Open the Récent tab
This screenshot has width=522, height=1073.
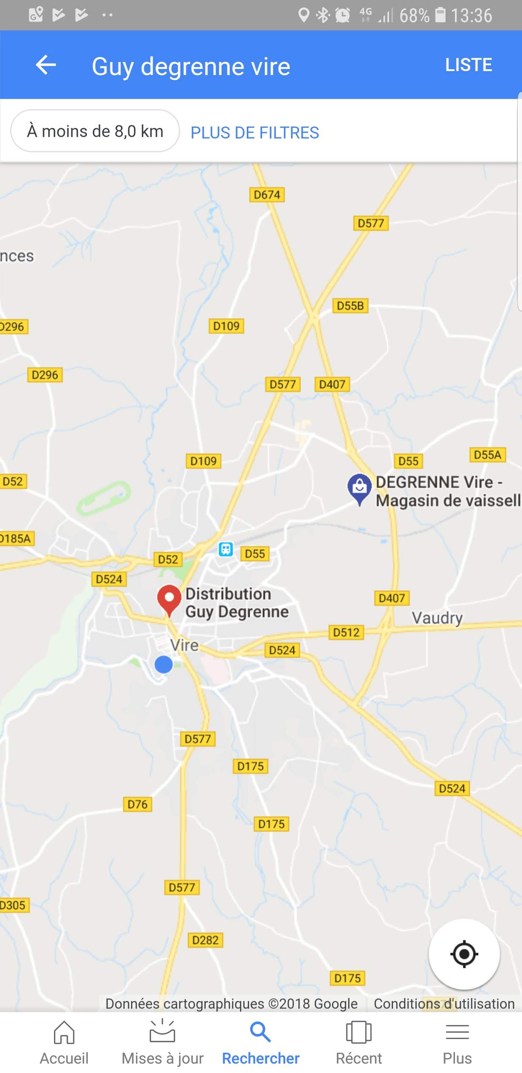359,1043
